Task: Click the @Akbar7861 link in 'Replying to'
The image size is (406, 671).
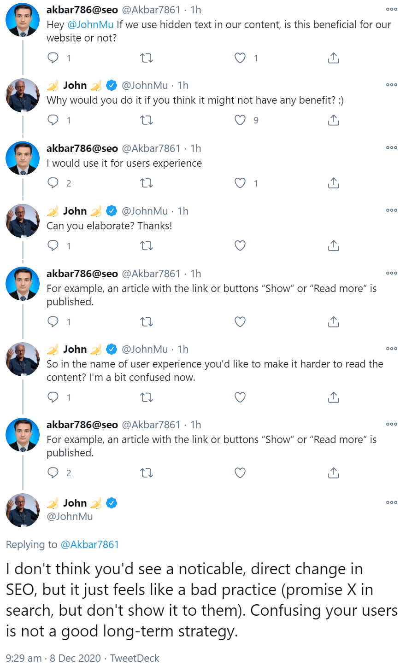Action: point(90,544)
